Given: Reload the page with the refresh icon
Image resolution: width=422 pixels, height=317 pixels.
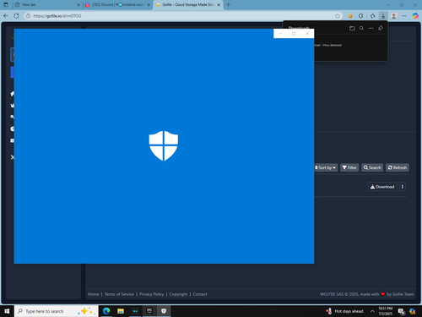Looking at the screenshot, I should tap(16, 16).
